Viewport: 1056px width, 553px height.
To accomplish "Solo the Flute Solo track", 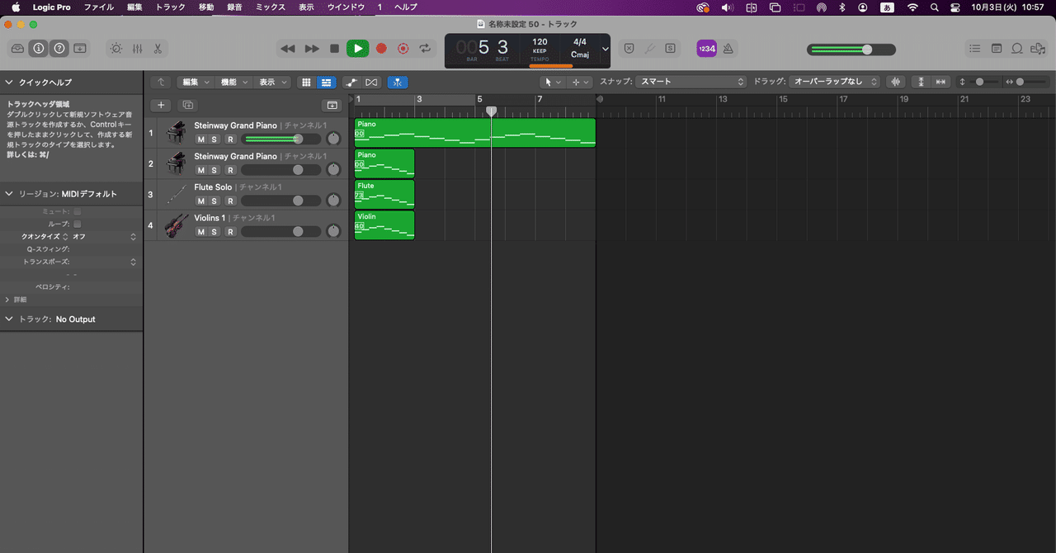I will [215, 201].
